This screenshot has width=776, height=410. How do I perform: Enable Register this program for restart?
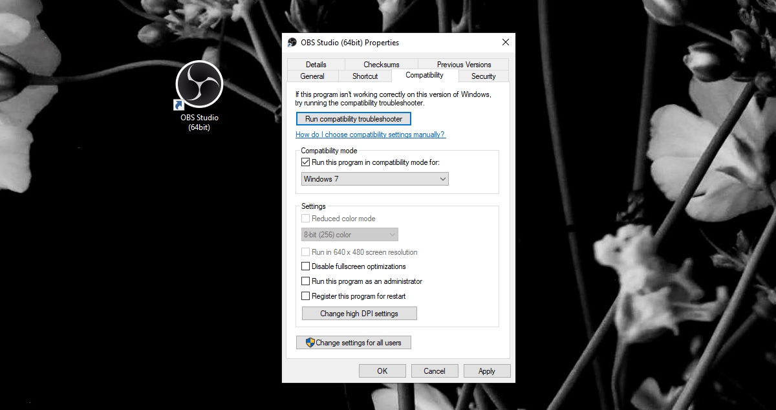pyautogui.click(x=305, y=296)
